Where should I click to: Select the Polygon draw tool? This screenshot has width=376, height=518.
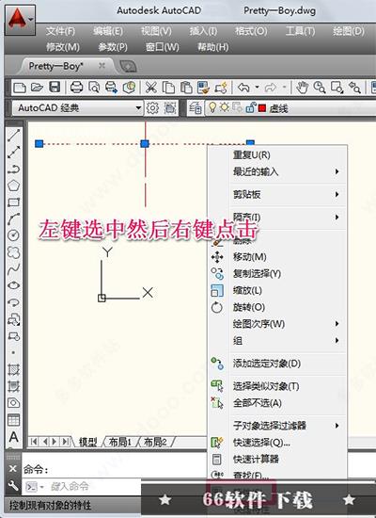tap(13, 186)
